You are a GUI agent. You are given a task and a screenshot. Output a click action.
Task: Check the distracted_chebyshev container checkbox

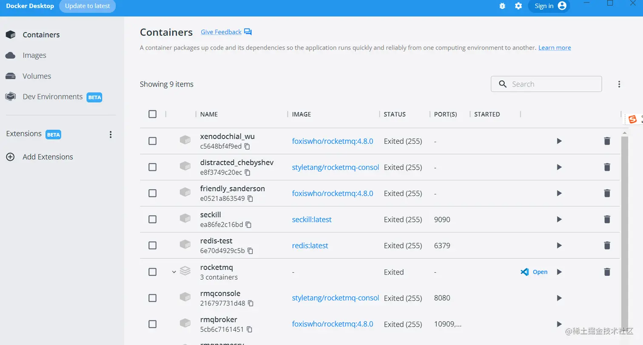[153, 167]
